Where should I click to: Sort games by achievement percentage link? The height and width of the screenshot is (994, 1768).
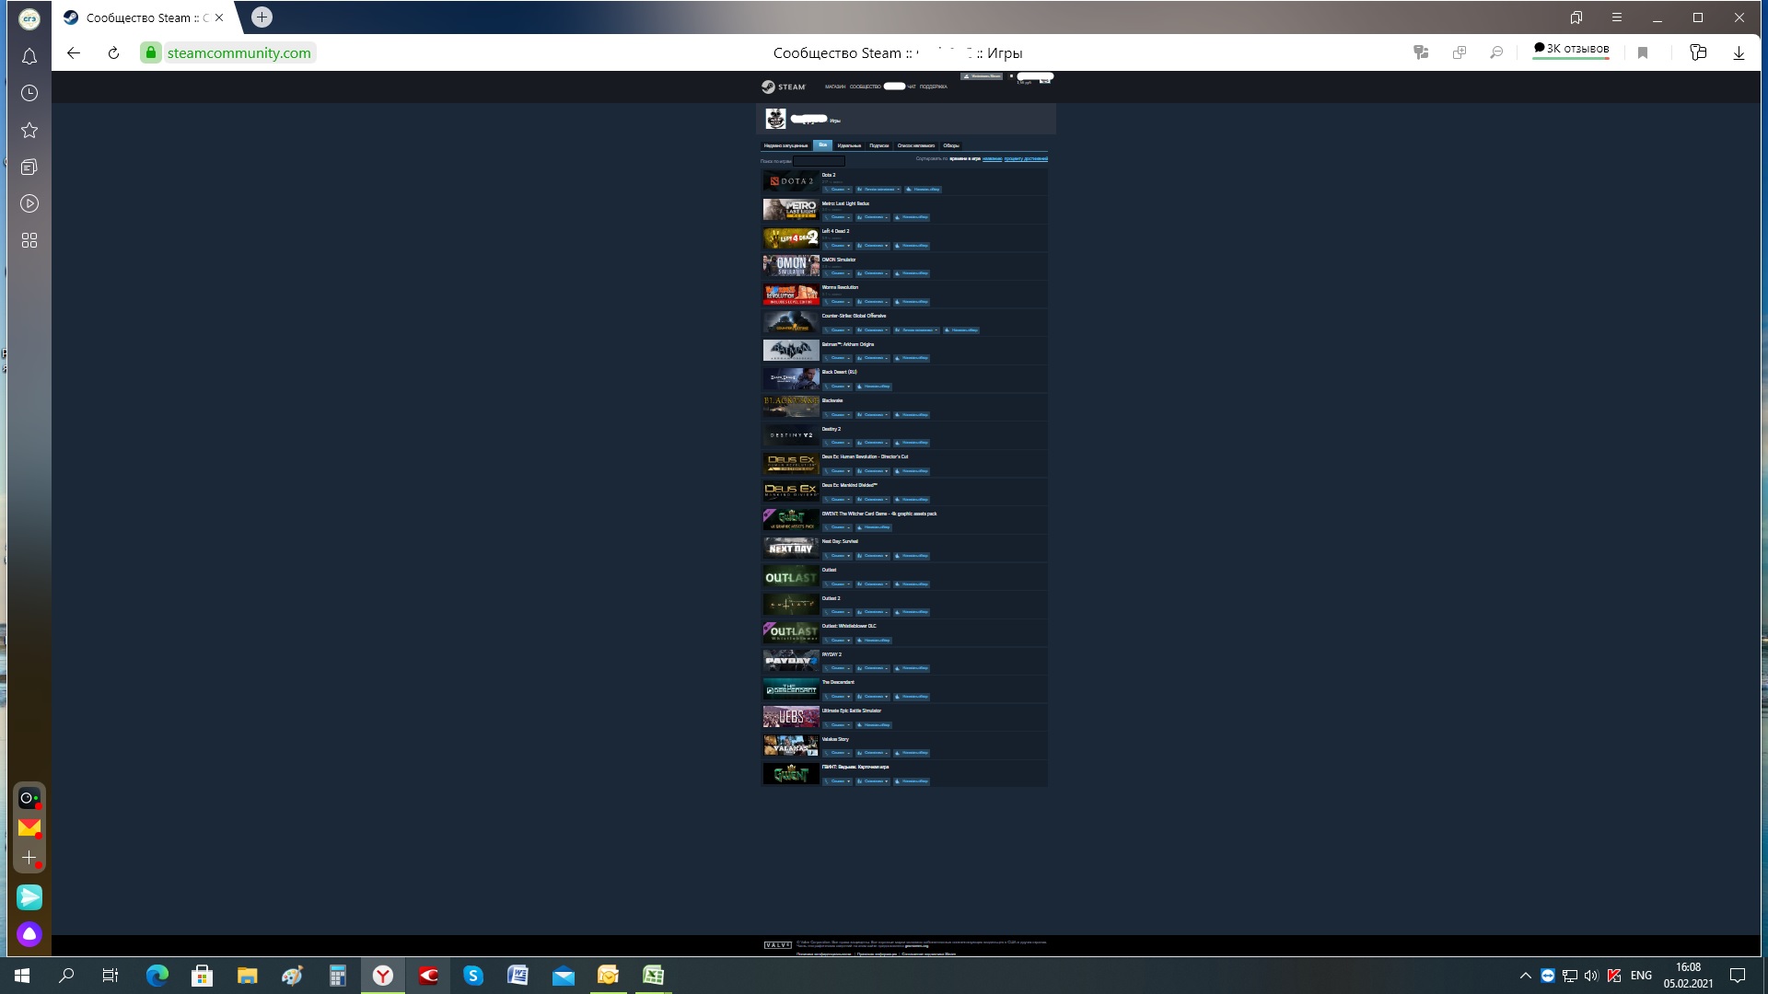click(1026, 158)
